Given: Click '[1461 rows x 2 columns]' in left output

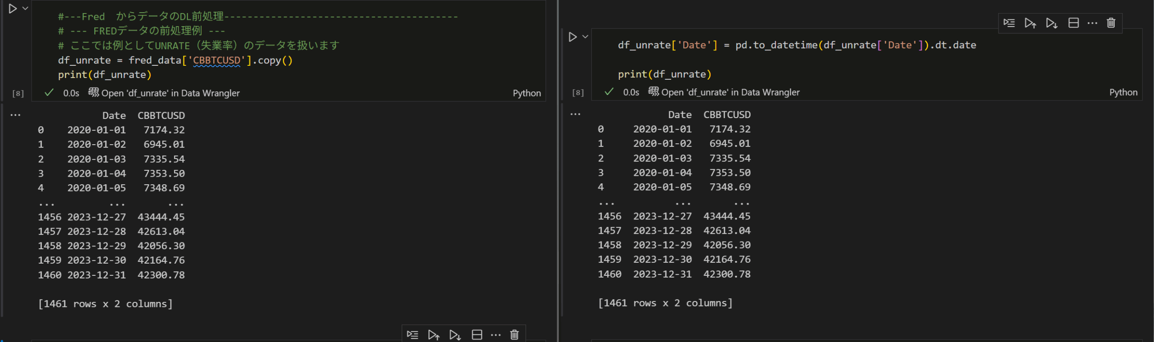Looking at the screenshot, I should point(105,304).
